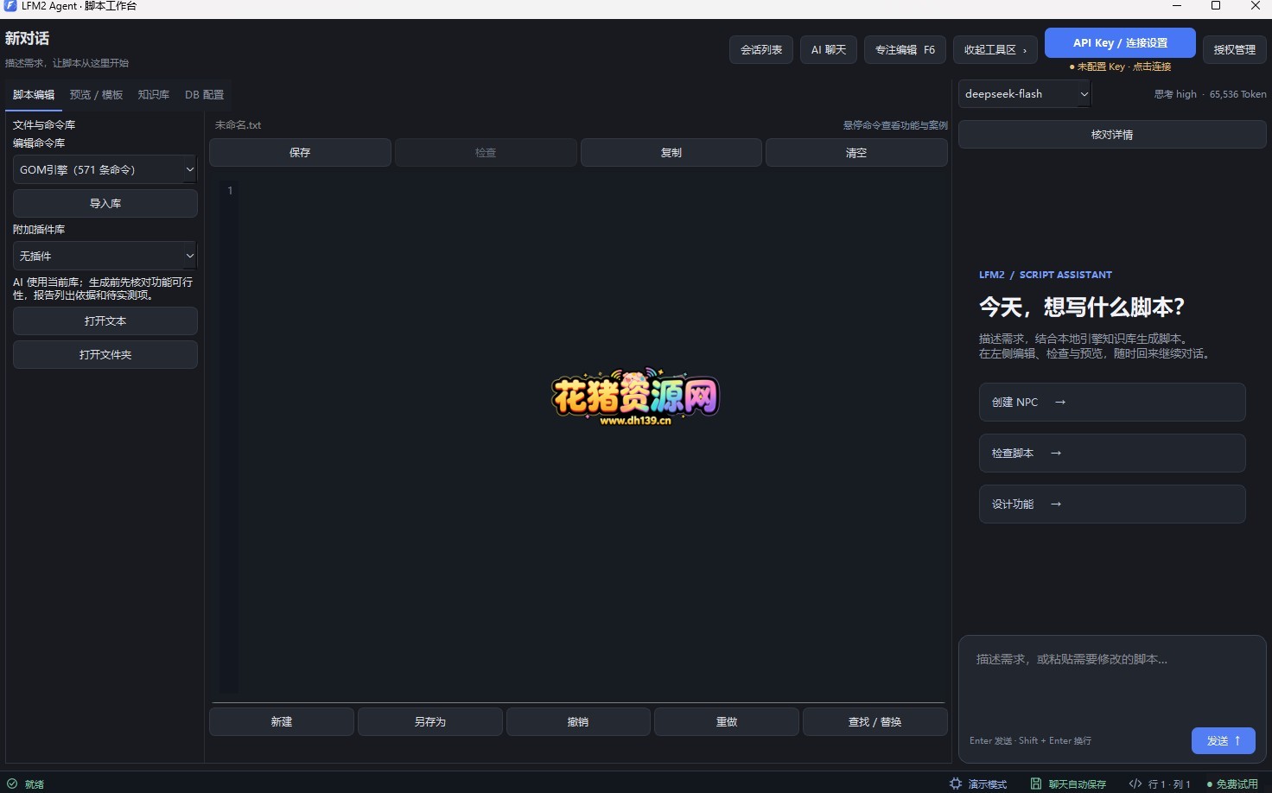Open the 知识库 tab
The image size is (1272, 793).
click(154, 95)
